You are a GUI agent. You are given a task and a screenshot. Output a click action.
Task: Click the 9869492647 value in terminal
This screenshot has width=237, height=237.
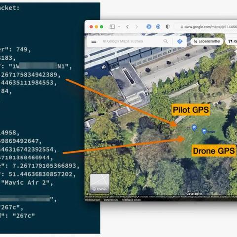19,141
